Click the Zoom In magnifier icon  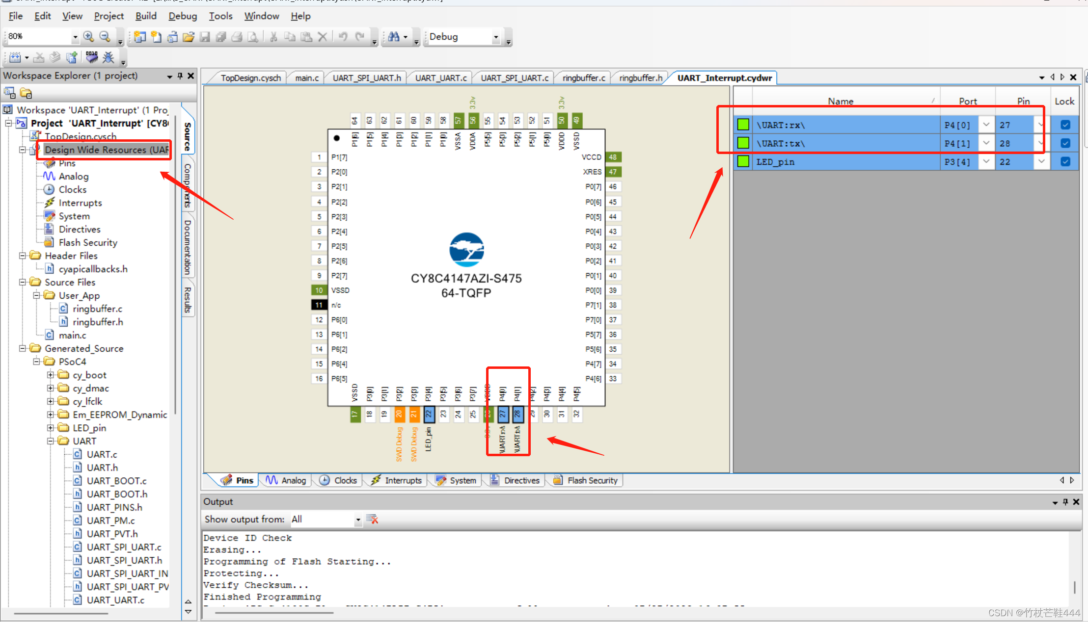pos(88,36)
